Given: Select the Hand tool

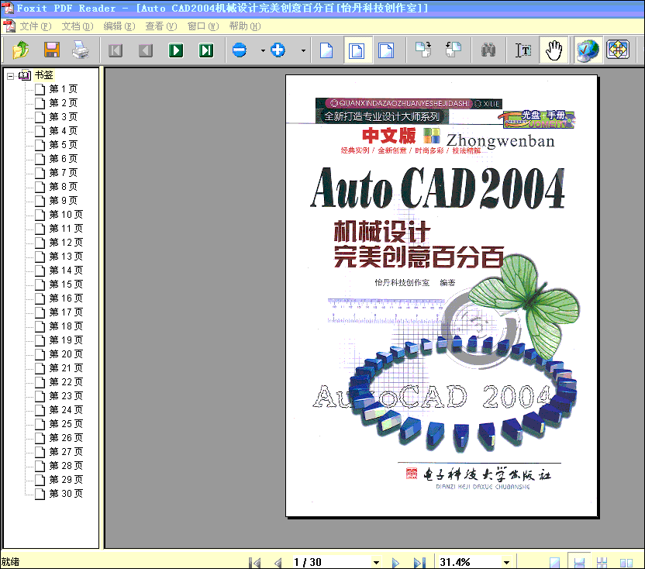Looking at the screenshot, I should (554, 50).
